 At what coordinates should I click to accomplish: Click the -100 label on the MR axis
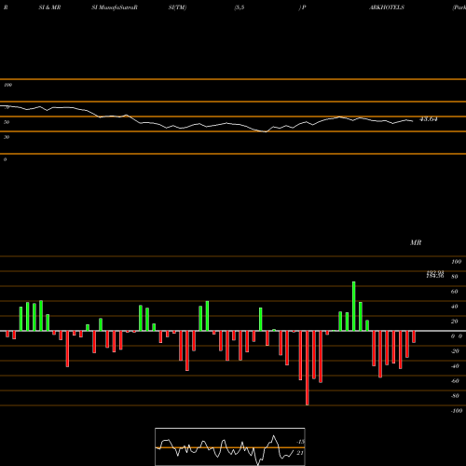[457, 411]
